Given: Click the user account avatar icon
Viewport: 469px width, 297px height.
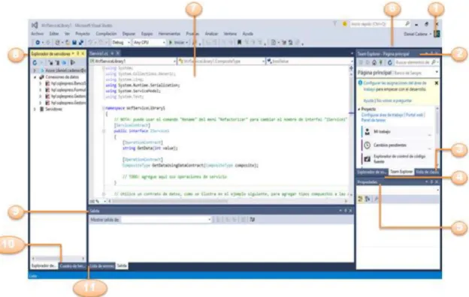Looking at the screenshot, I should [x=437, y=34].
